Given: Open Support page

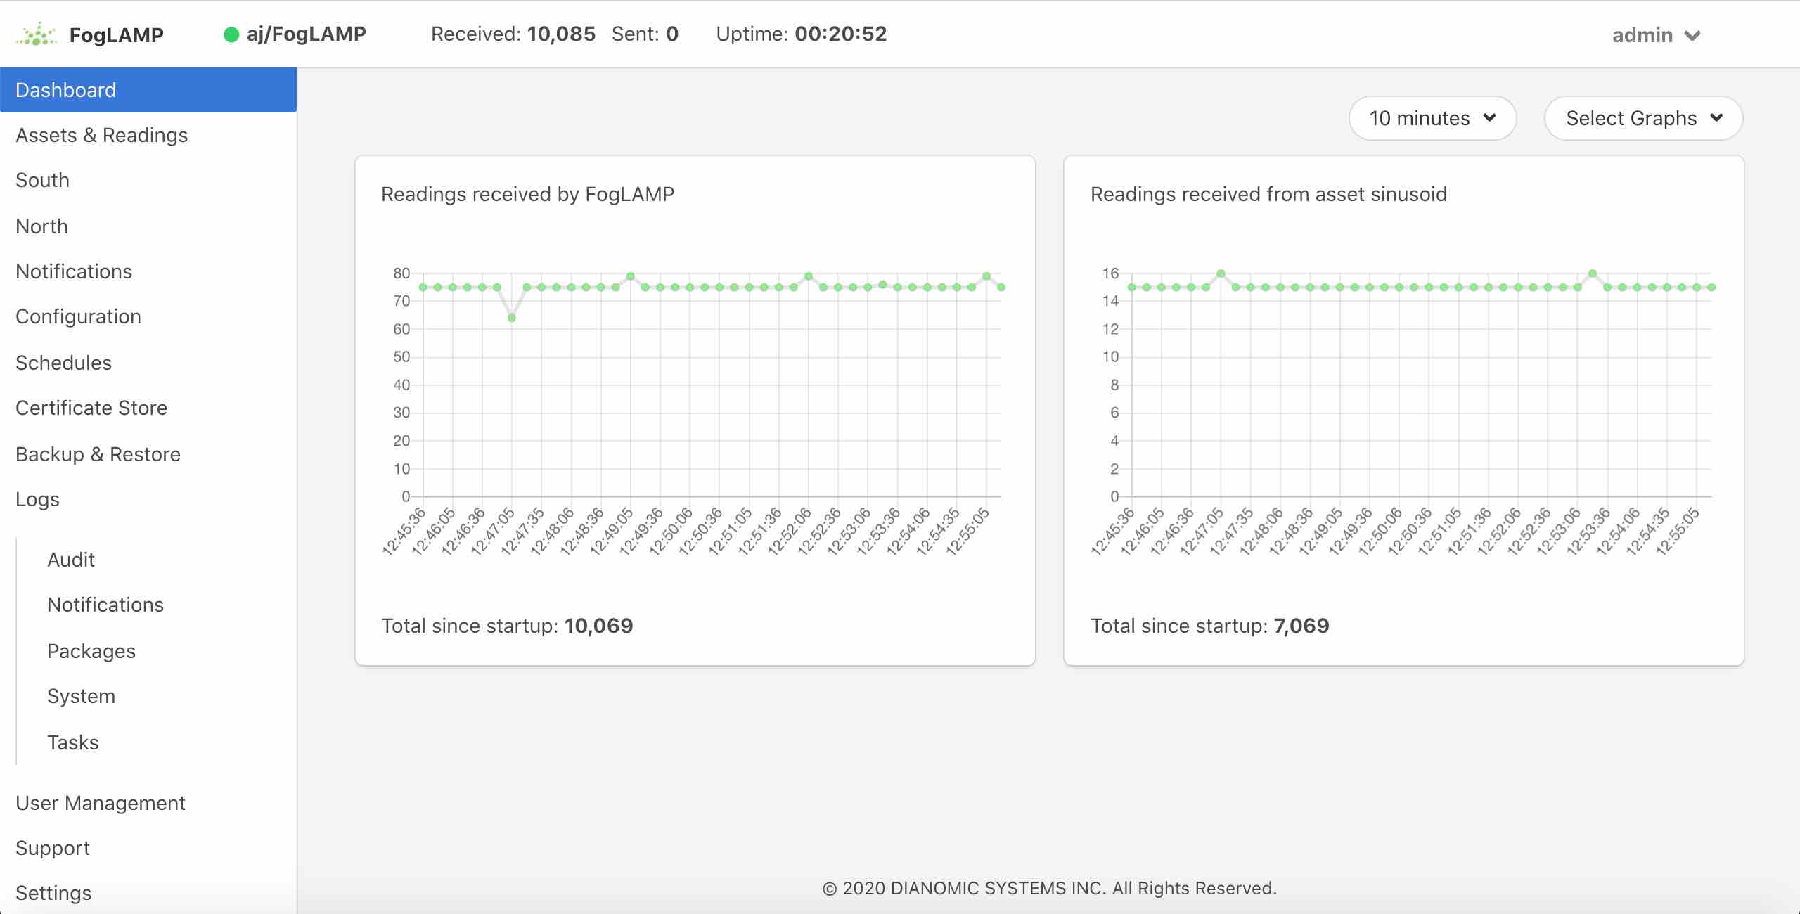Looking at the screenshot, I should pyautogui.click(x=53, y=848).
